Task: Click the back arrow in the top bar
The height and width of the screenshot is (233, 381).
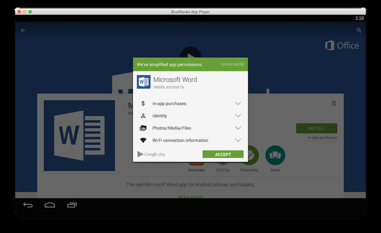Action: pyautogui.click(x=23, y=30)
